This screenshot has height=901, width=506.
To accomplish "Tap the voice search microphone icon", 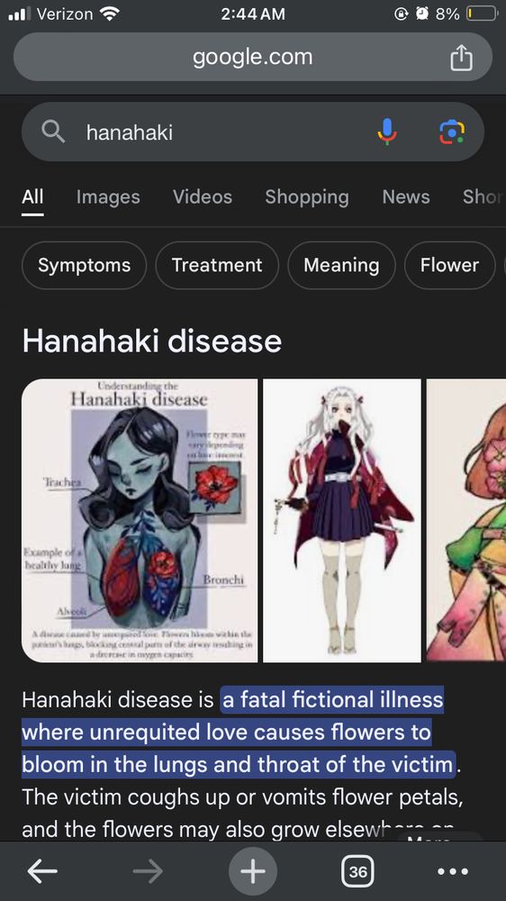I will click(387, 132).
